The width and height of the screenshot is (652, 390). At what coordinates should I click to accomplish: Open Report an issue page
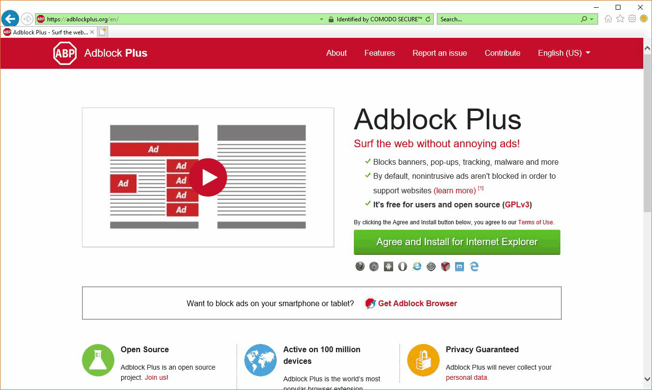[440, 53]
